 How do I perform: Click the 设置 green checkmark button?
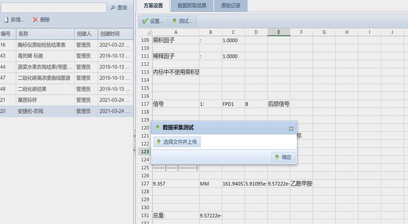click(x=152, y=21)
